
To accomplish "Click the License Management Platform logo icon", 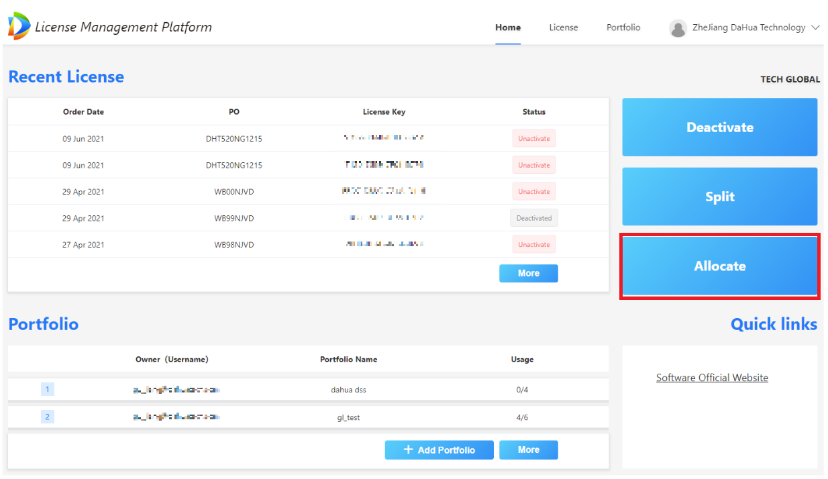I will click(19, 26).
